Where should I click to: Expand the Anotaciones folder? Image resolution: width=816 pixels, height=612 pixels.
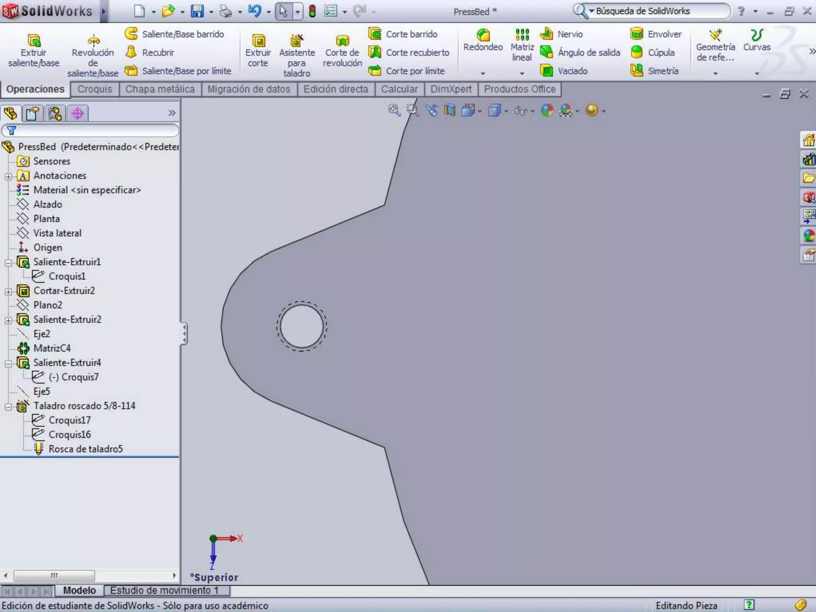pos(8,176)
